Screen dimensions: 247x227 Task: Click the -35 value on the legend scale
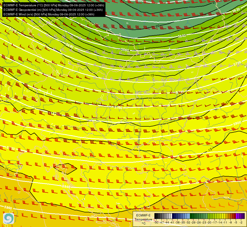click(183, 222)
